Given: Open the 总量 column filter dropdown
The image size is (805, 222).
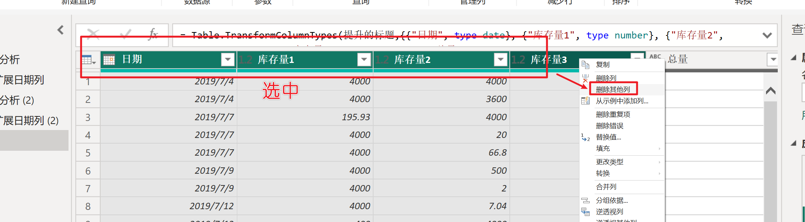Looking at the screenshot, I should coord(772,59).
